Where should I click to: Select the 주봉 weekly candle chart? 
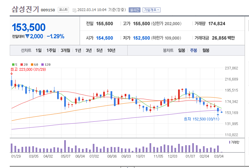194,50
